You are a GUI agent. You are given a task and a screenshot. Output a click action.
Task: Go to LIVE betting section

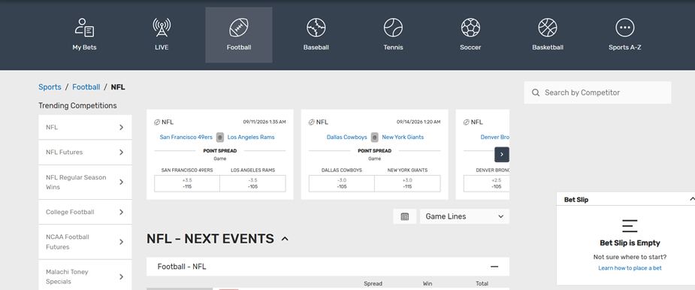[162, 35]
